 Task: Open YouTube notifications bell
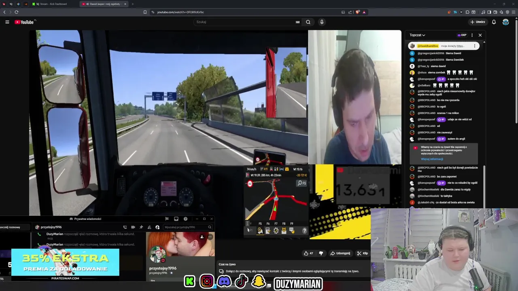[x=494, y=22]
